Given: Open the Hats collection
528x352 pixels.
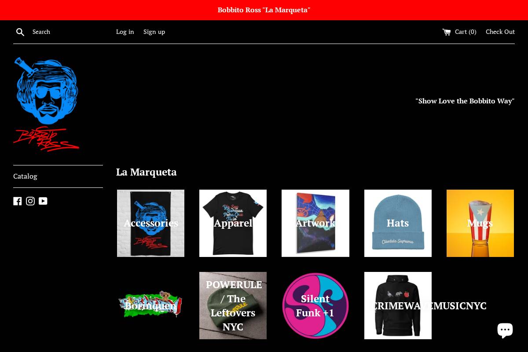Looking at the screenshot, I should point(398,223).
